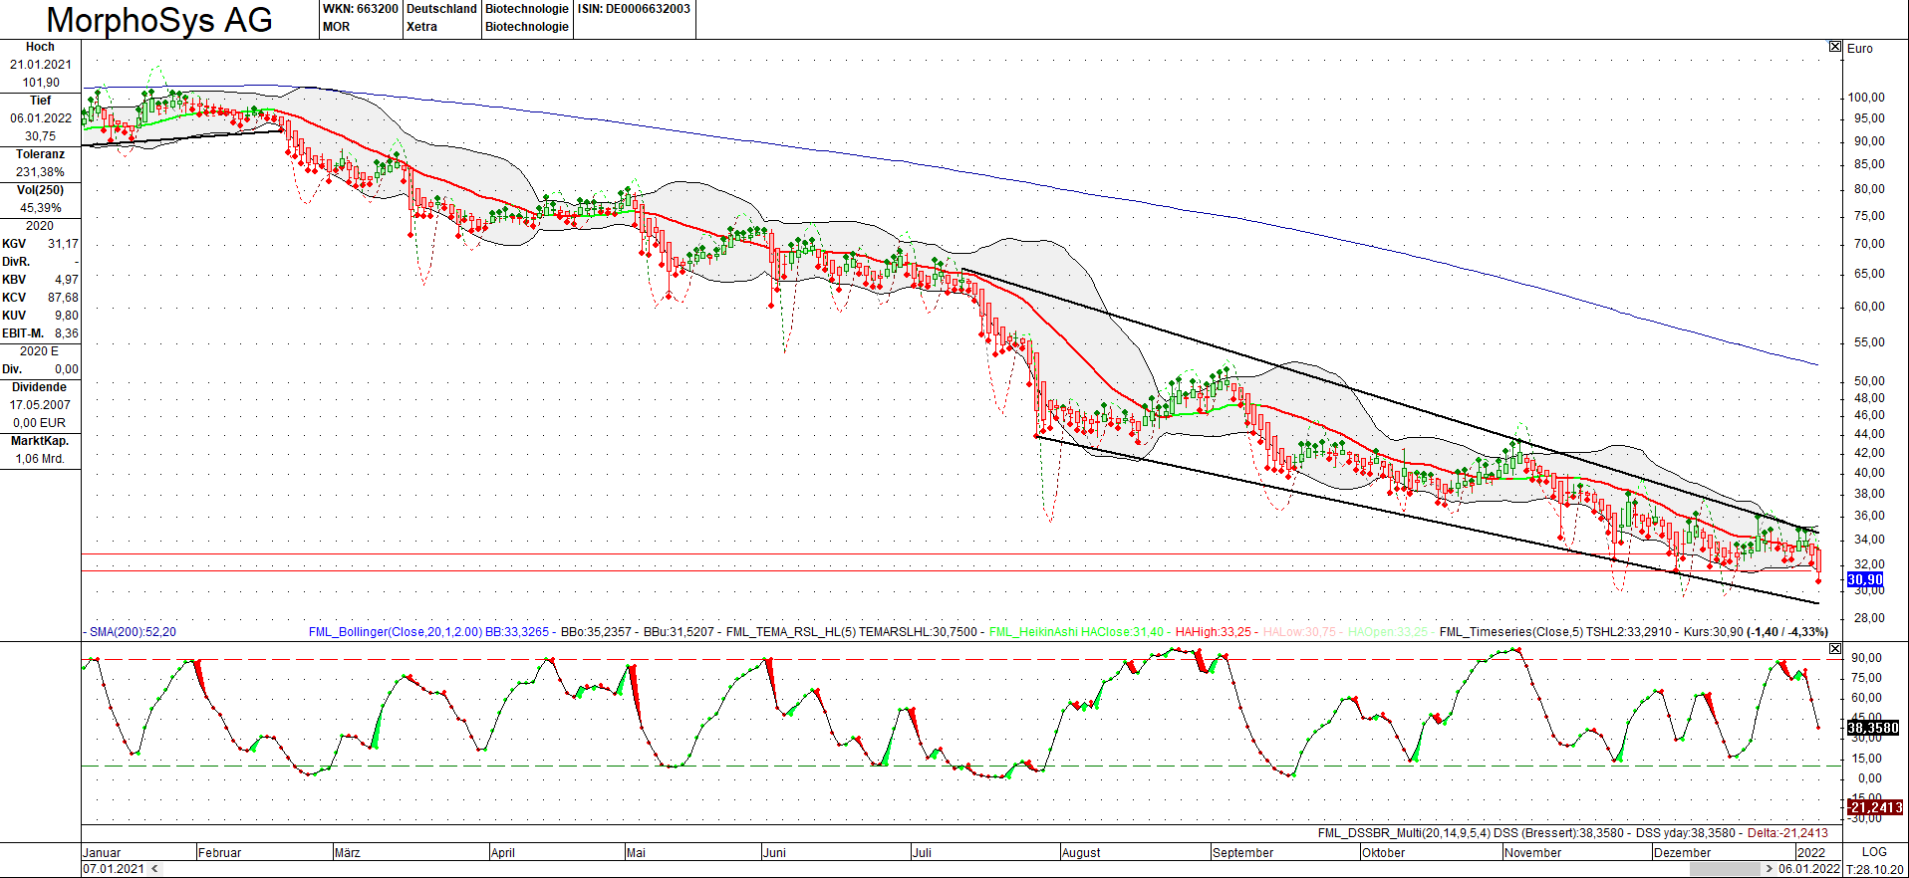The height and width of the screenshot is (878, 1909).
Task: Click the HAHigh:33,25 legend value
Action: pos(1213,632)
